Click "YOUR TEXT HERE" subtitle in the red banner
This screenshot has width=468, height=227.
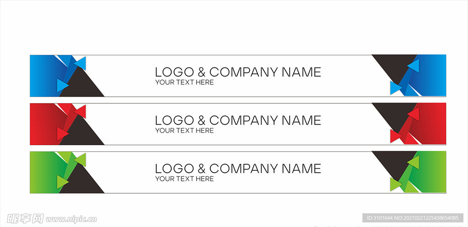pos(185,131)
